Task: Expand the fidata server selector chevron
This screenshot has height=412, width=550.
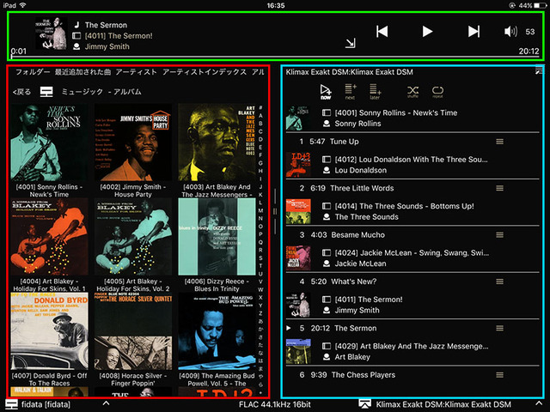Action: click(106, 403)
